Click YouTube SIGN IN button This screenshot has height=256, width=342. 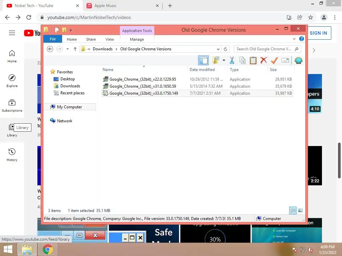[318, 33]
